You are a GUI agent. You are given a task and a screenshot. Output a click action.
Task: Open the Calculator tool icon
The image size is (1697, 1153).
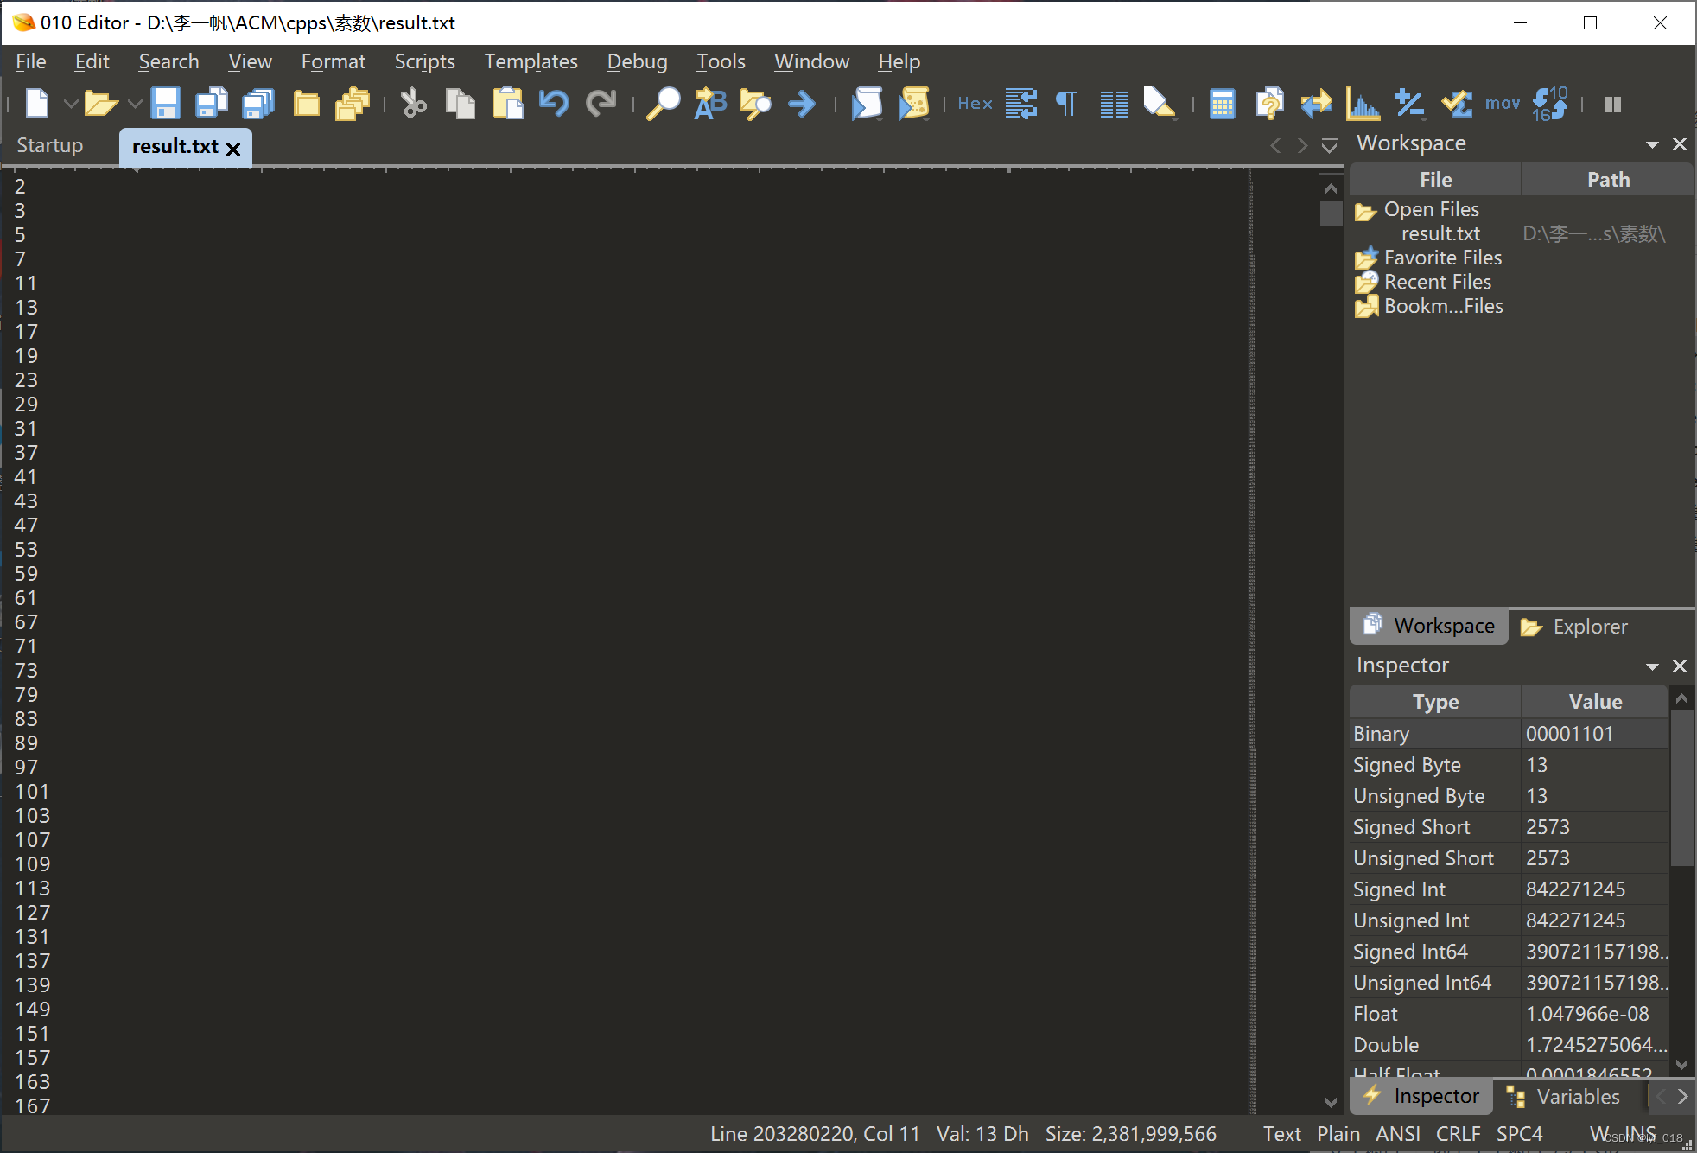tap(1222, 104)
